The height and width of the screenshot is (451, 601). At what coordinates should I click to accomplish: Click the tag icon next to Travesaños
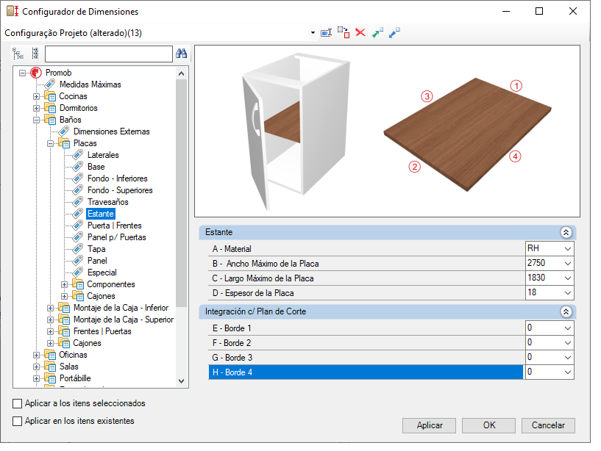pos(78,202)
